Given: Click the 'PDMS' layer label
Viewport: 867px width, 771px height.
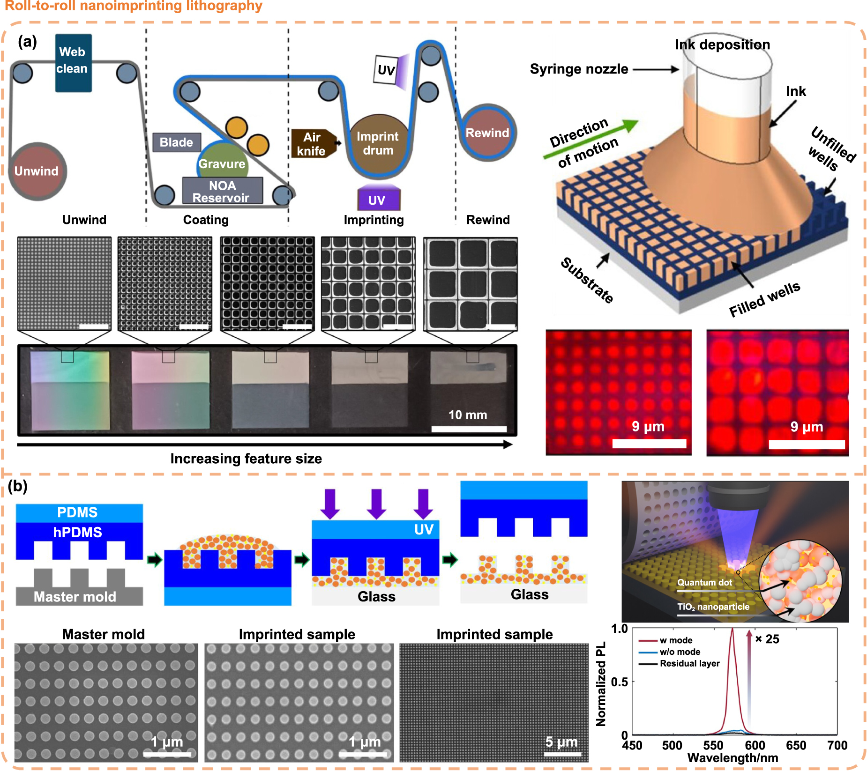Looking at the screenshot, I should 77,512.
